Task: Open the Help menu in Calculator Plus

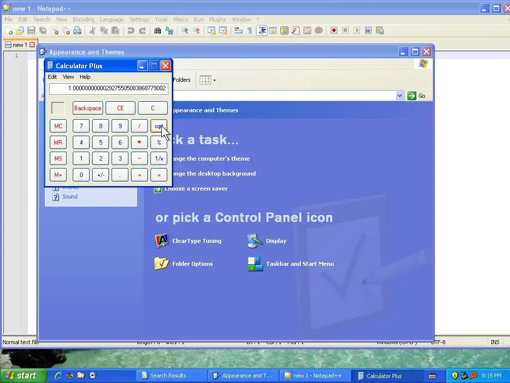Action: coord(85,77)
